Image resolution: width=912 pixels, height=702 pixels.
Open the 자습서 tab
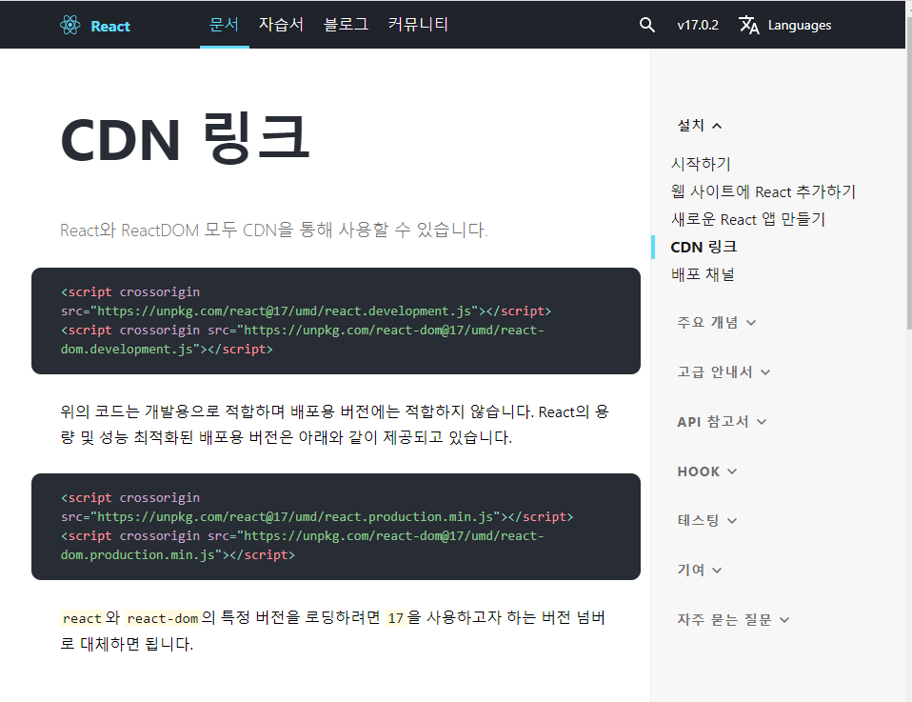click(281, 25)
